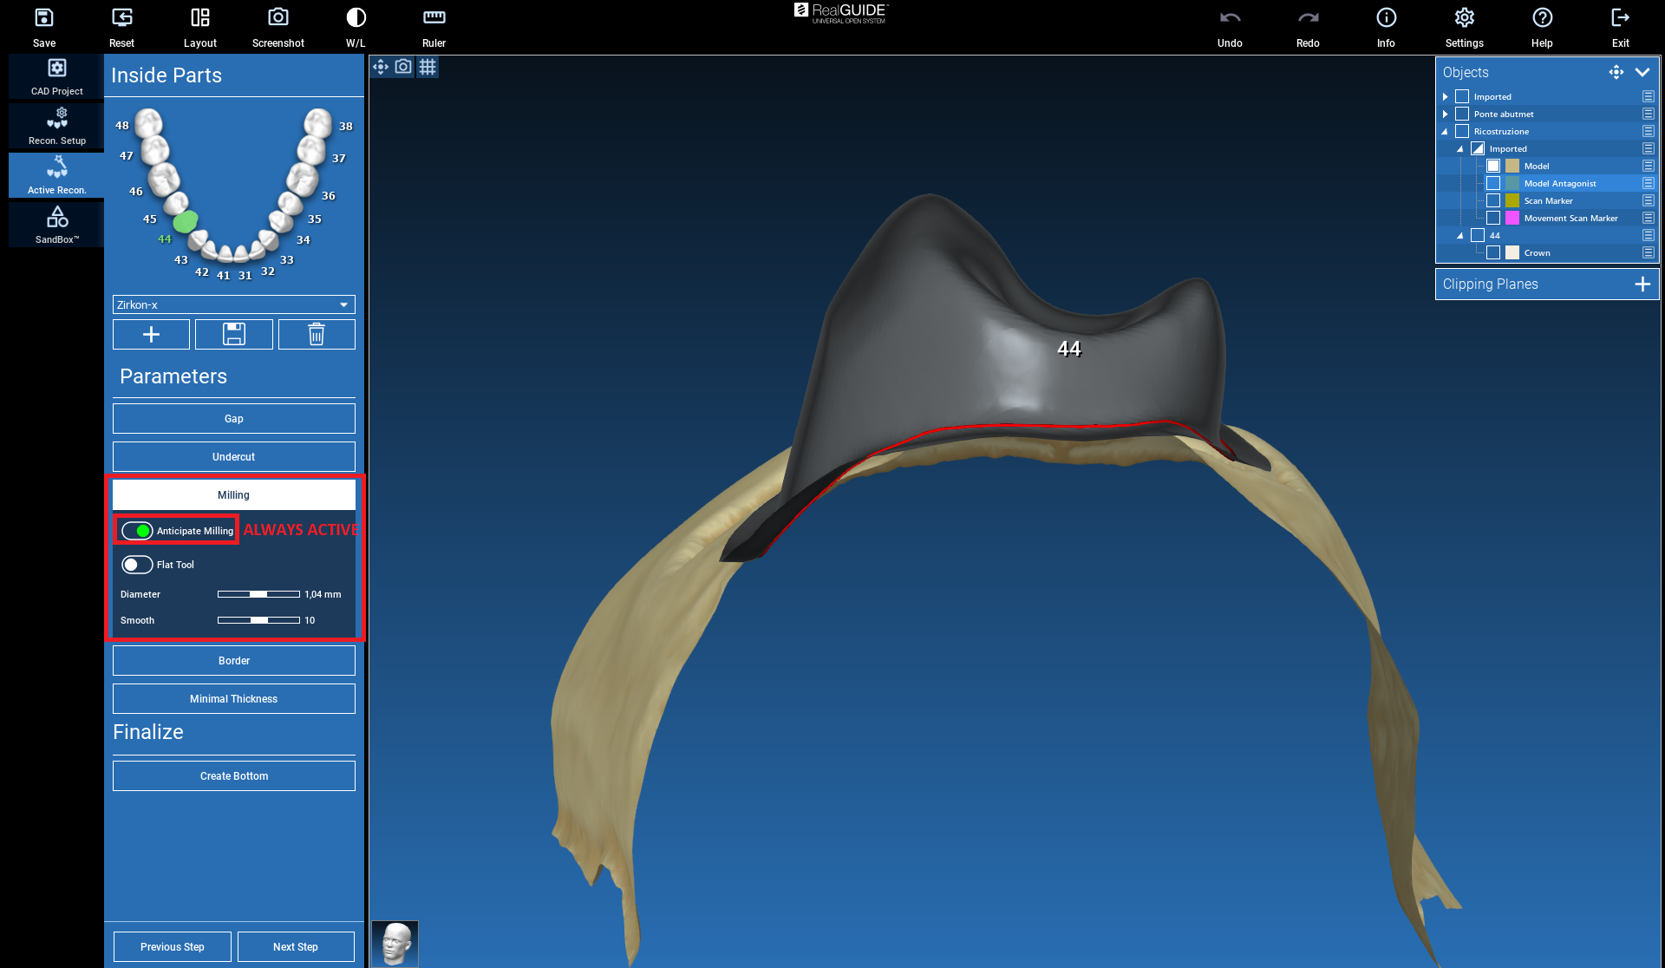Toggle the Anticipate Milling switch
Image resolution: width=1665 pixels, height=968 pixels.
(137, 531)
